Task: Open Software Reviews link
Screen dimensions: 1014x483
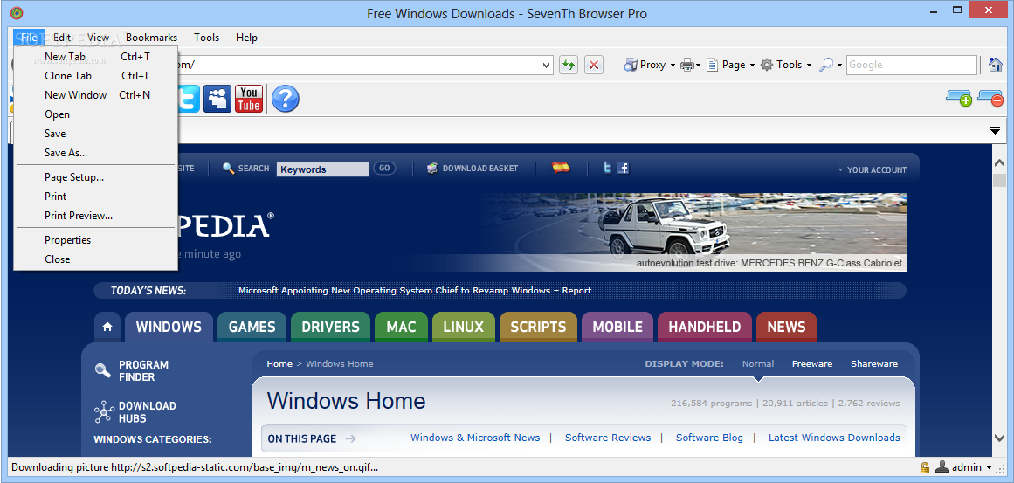Action: tap(608, 438)
